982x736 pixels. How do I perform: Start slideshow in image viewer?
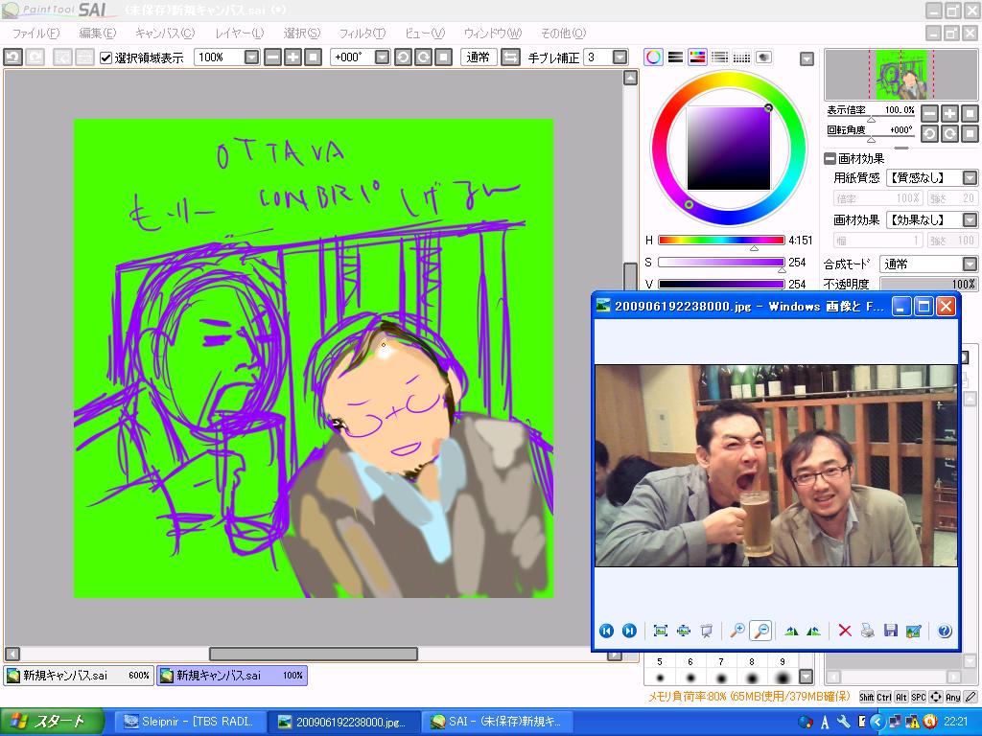pos(706,631)
